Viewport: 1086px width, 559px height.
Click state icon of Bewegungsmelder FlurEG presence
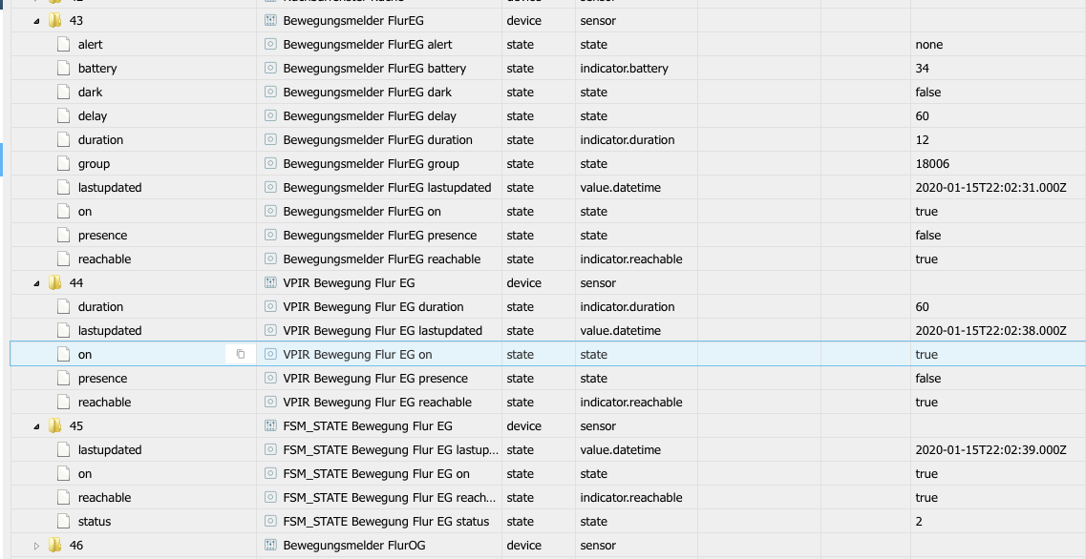tap(270, 236)
